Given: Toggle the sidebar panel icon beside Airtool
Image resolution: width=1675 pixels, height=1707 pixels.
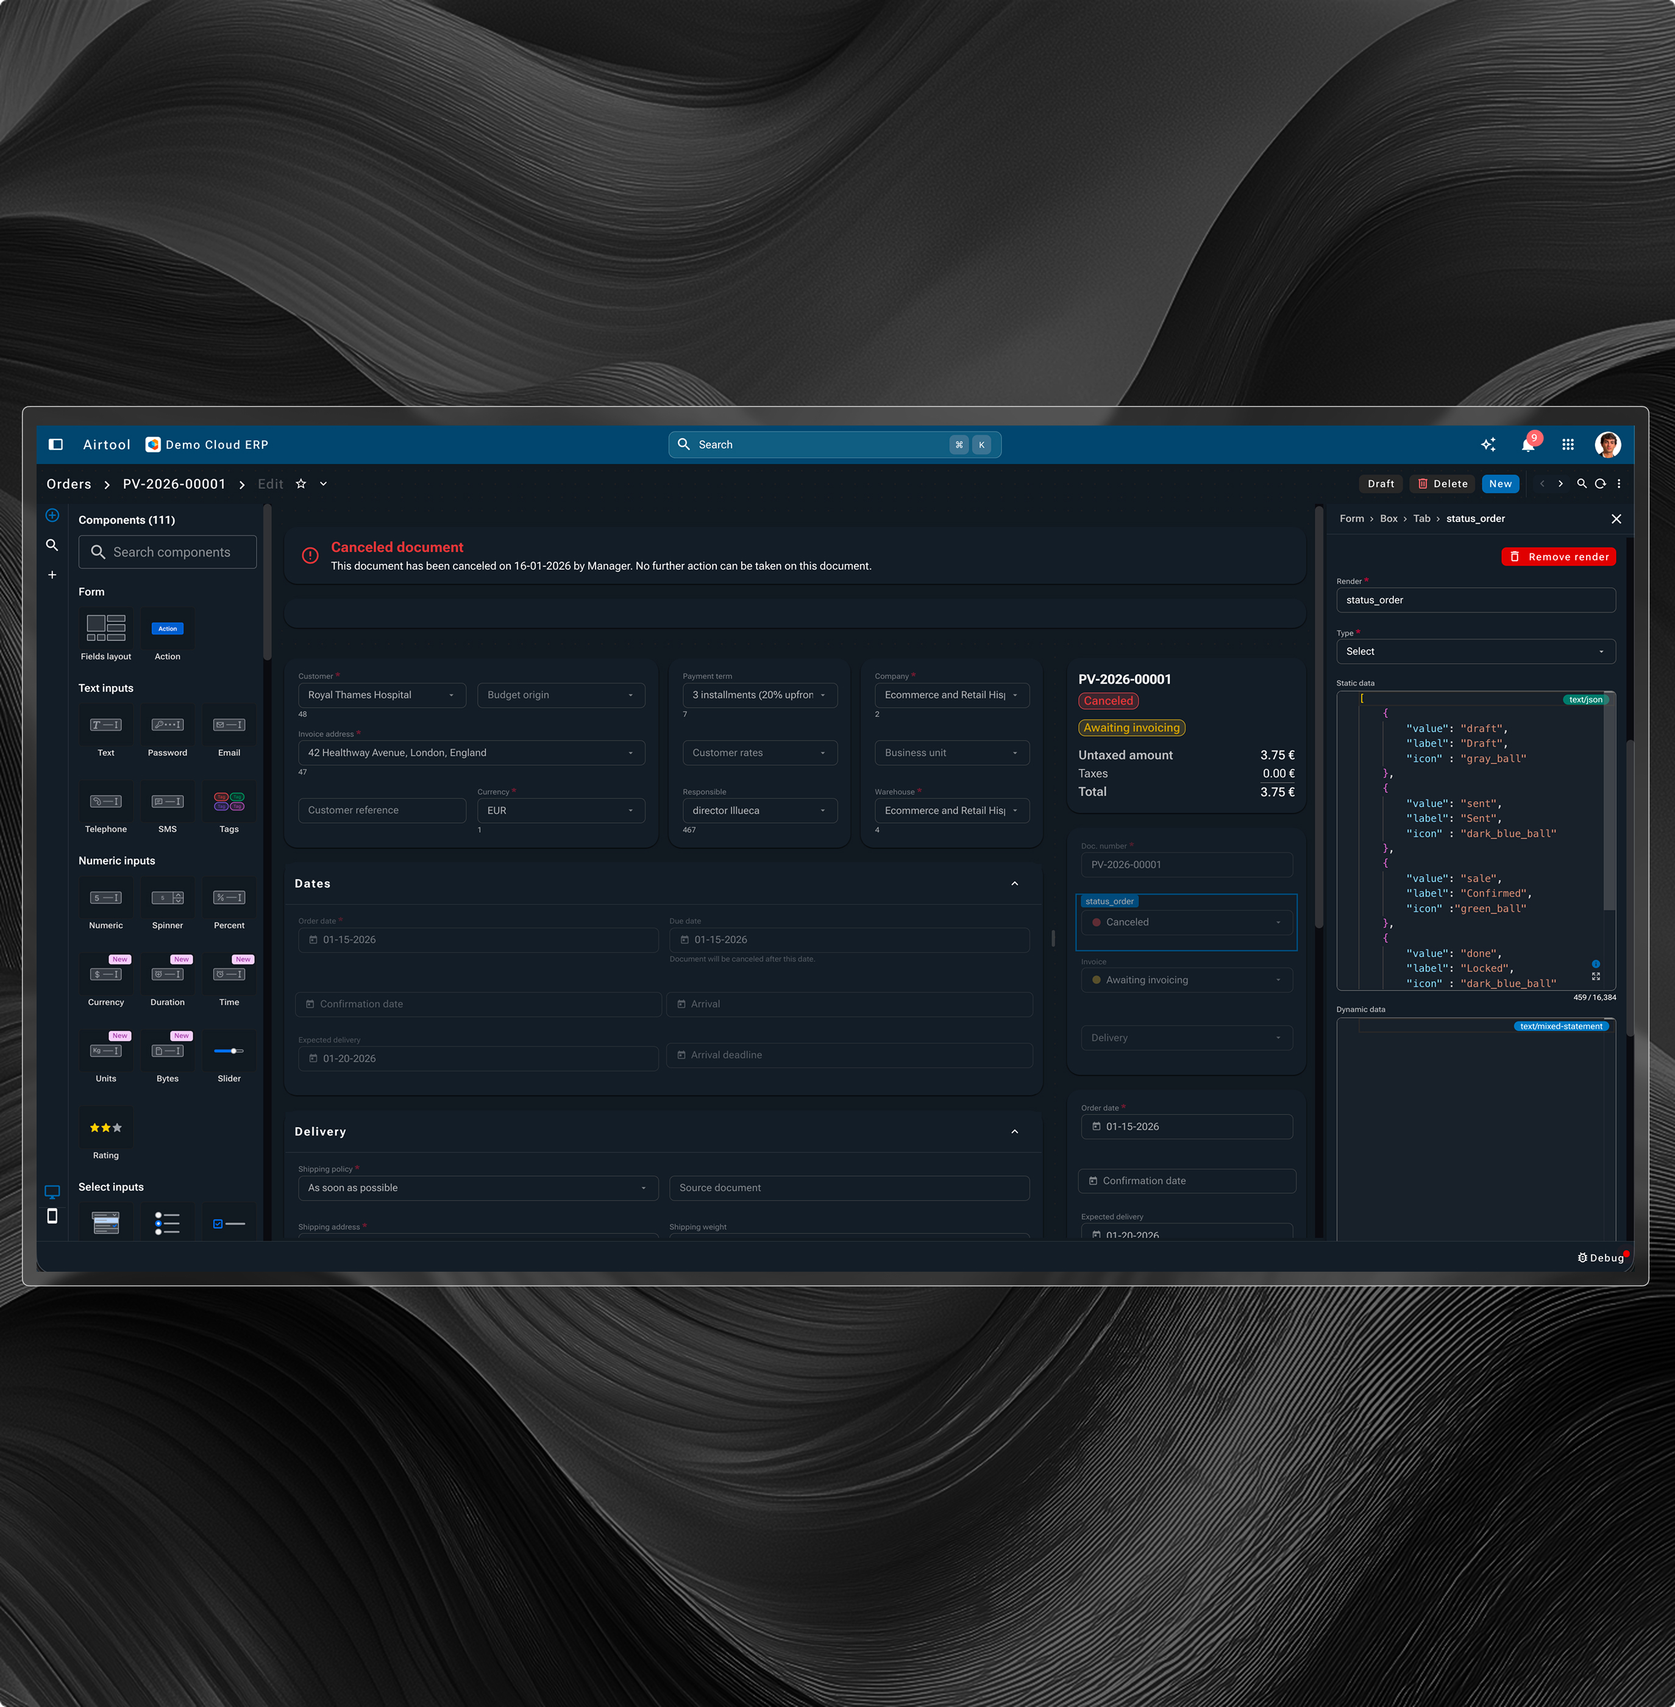Looking at the screenshot, I should (x=55, y=444).
